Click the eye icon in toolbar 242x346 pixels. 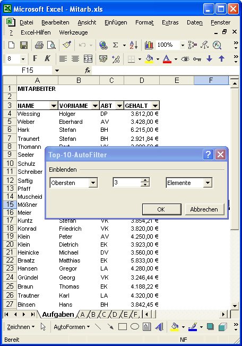point(185,59)
